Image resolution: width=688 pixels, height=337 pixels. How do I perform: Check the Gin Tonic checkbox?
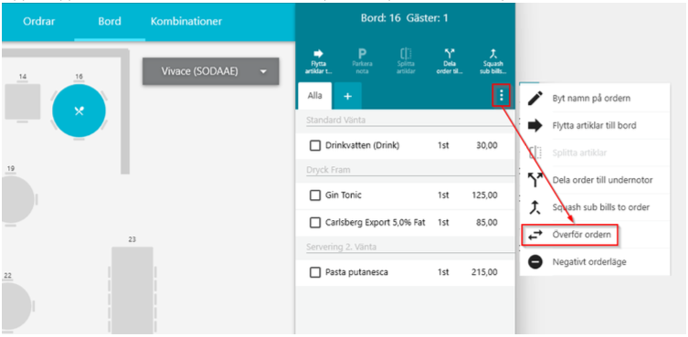click(x=314, y=195)
